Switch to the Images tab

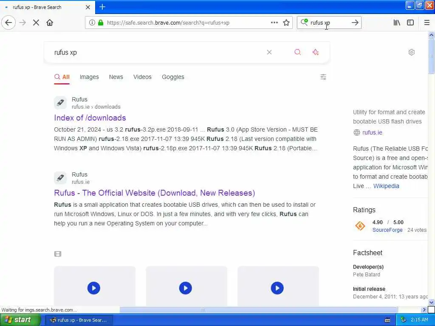[89, 77]
